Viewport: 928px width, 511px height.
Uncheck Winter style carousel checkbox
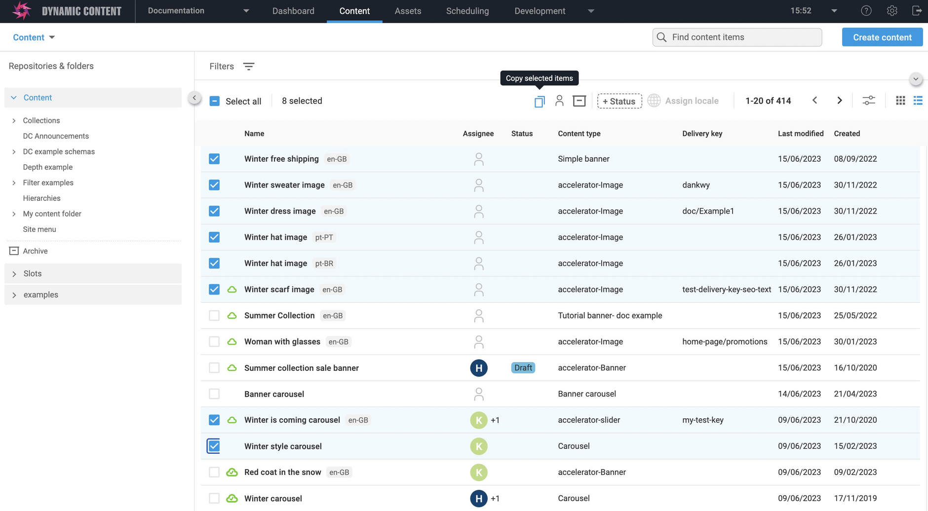214,446
